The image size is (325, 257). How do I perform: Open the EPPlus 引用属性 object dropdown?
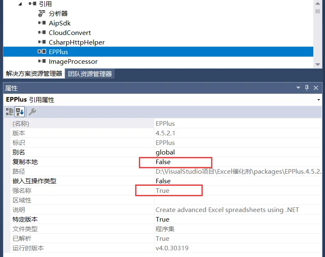(x=319, y=100)
